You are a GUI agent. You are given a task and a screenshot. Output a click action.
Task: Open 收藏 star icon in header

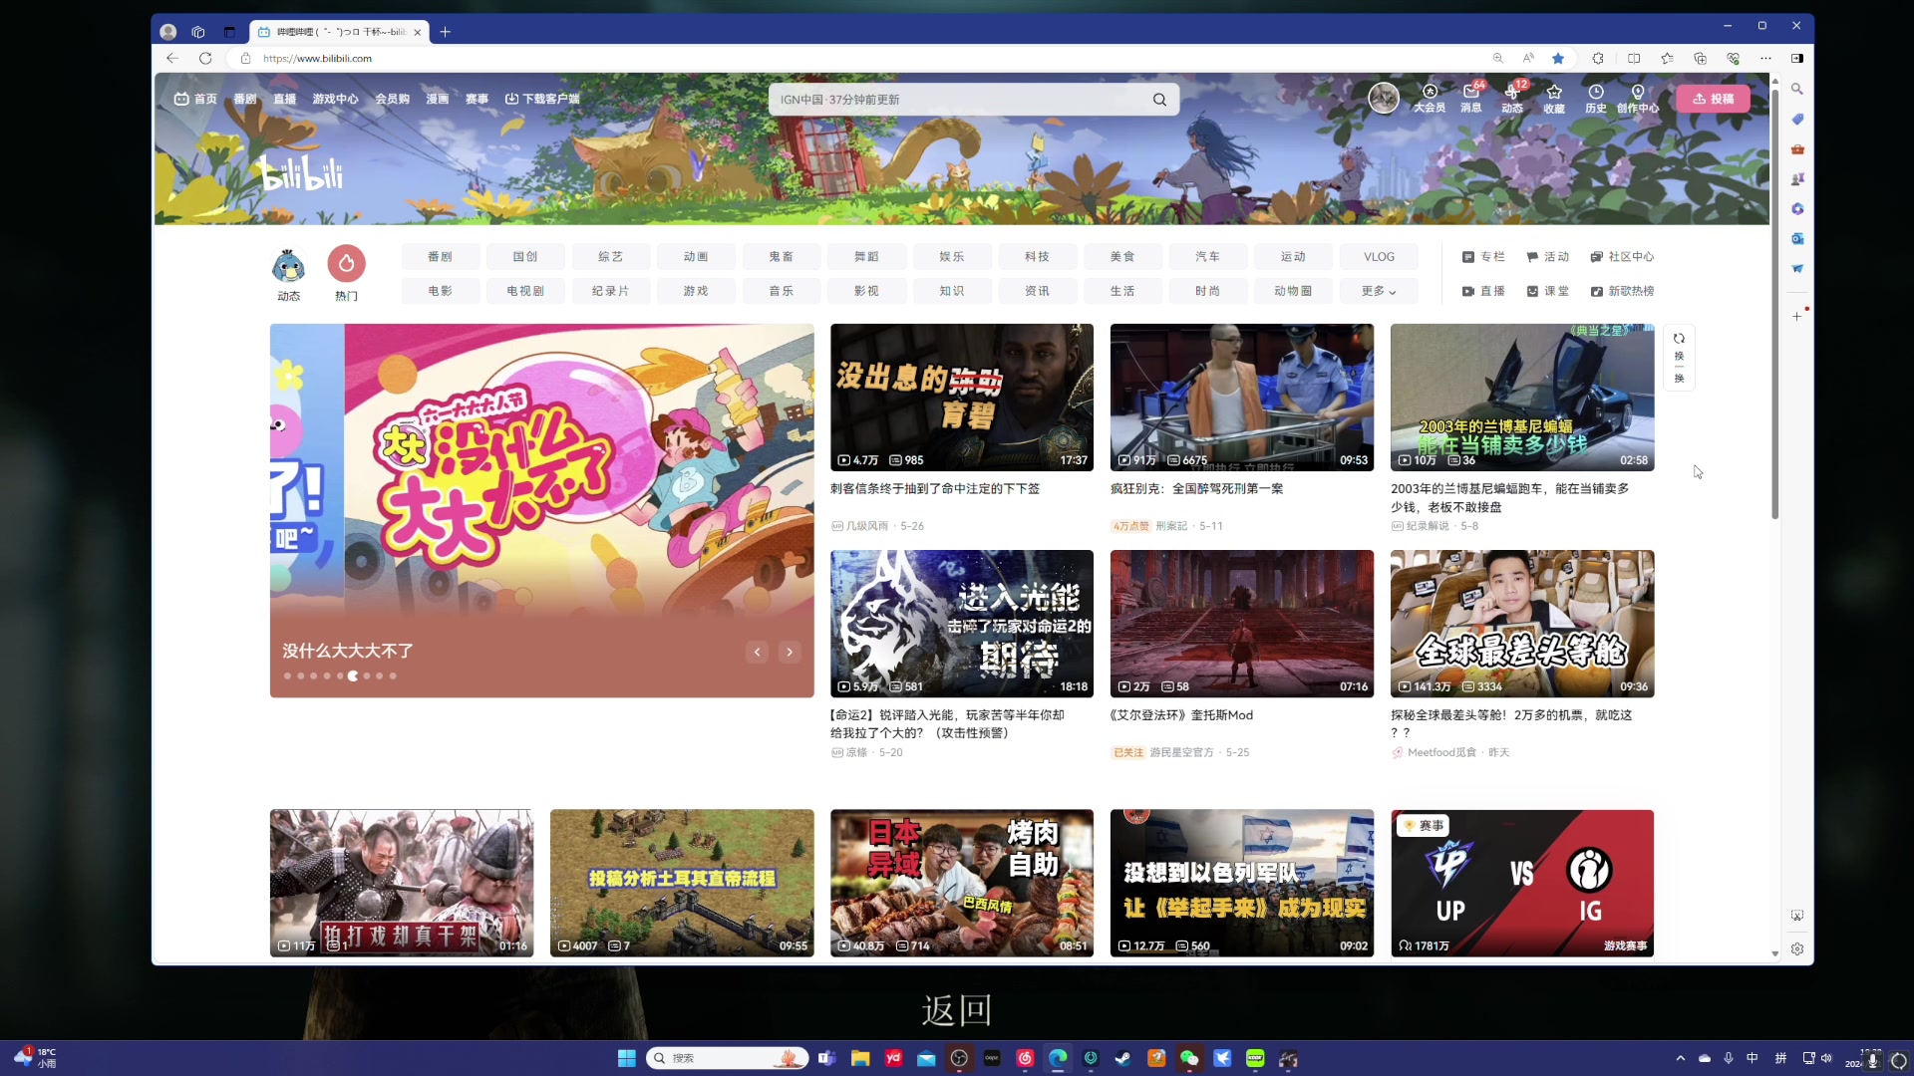point(1554,98)
